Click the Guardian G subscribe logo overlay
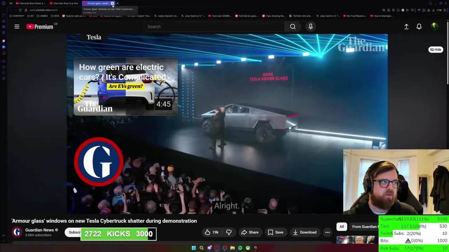The image size is (449, 252). point(99,161)
